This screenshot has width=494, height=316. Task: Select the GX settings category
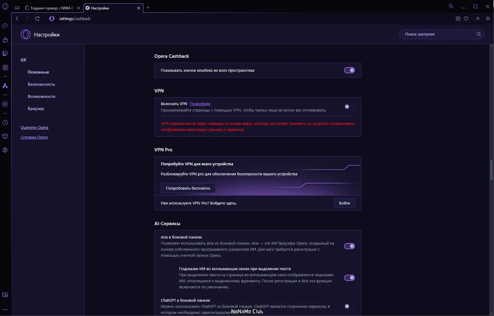coord(23,60)
